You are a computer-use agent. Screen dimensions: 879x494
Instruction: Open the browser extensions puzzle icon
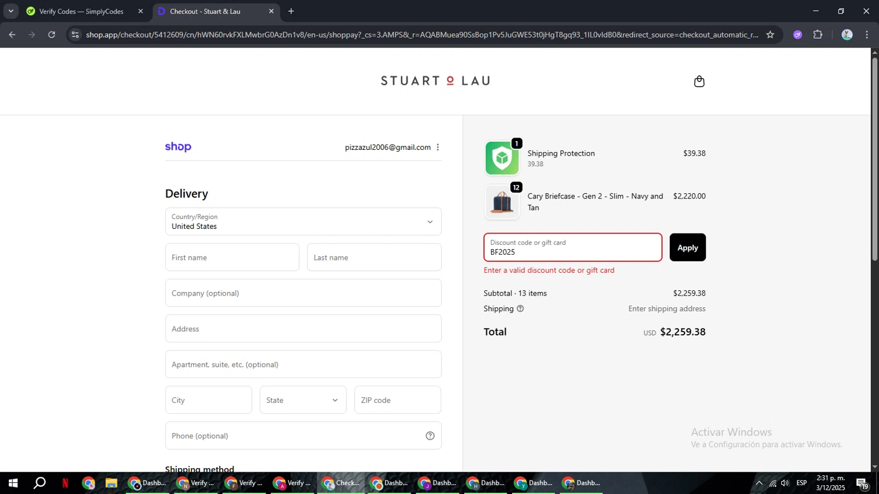[818, 35]
